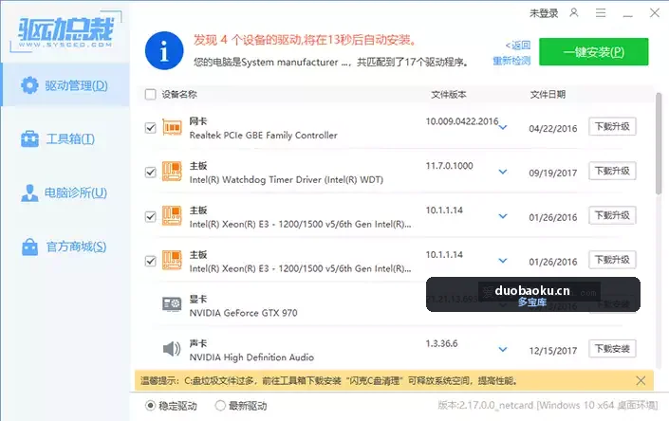The image size is (669, 421).
Task: Click the Watchdog Timer motherboard icon
Action: click(x=172, y=172)
